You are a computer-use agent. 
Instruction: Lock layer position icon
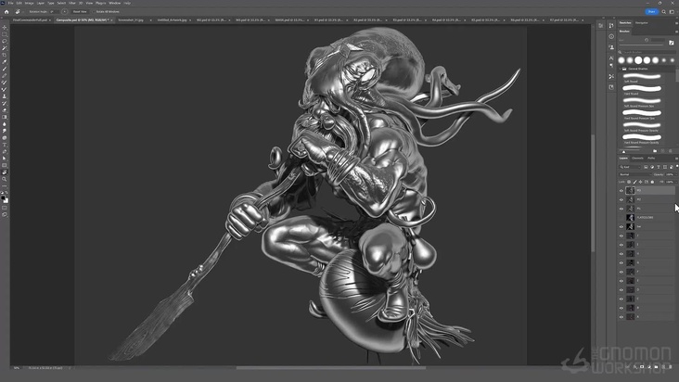(640, 182)
